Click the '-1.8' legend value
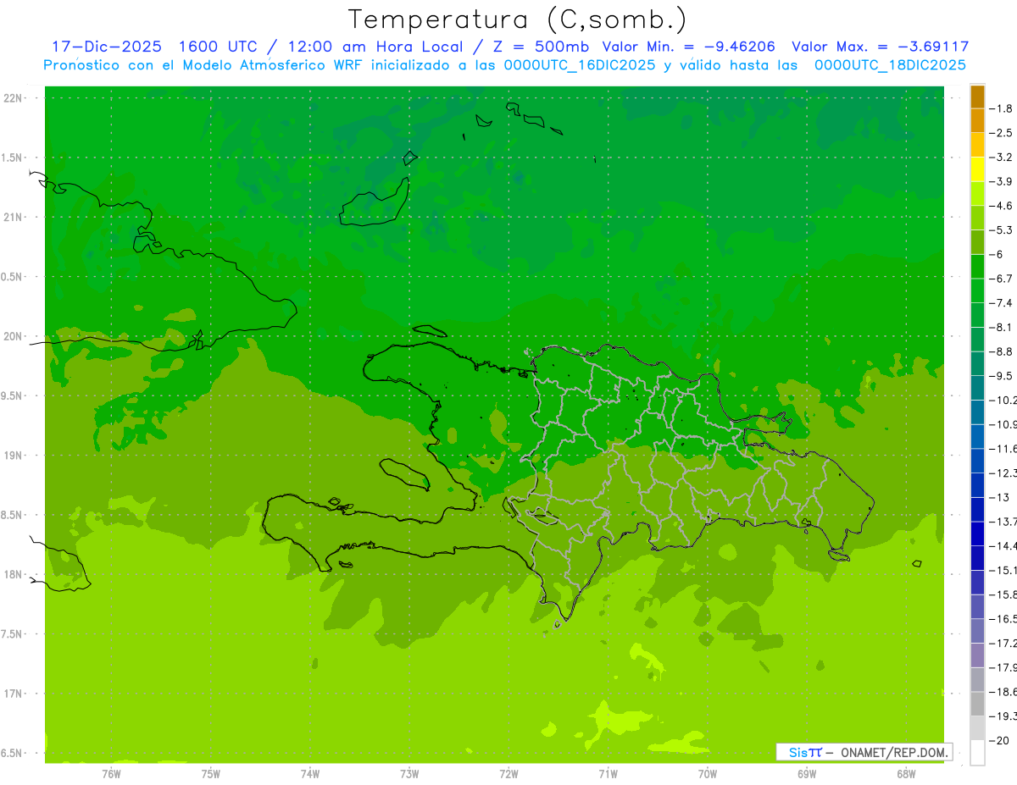1017x785 pixels. (1003, 109)
